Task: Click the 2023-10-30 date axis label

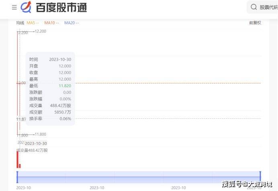Action: 36,143
